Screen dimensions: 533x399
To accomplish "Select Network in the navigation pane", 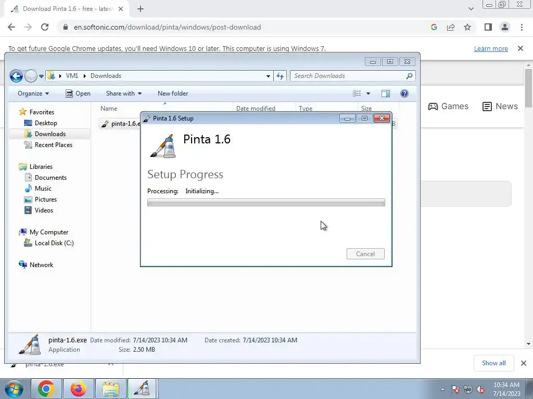I will 41,265.
